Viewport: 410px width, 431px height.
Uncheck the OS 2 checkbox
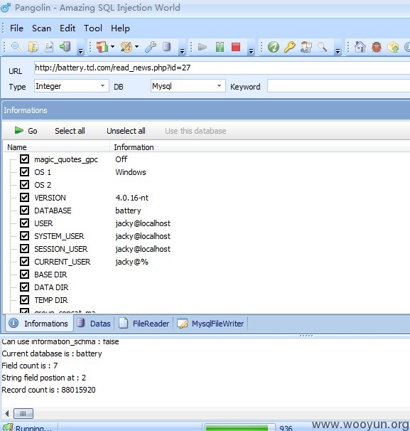tap(24, 184)
